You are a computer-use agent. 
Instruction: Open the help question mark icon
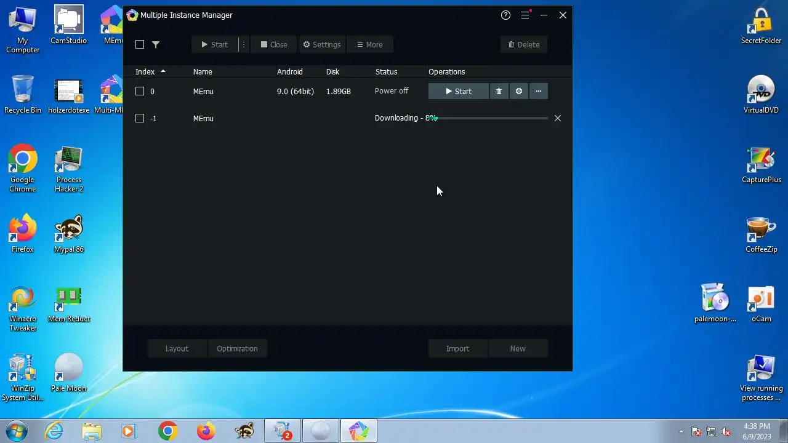505,15
